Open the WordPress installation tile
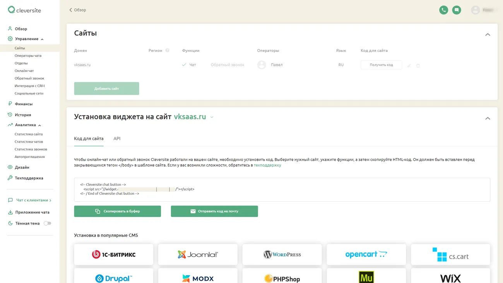The height and width of the screenshot is (283, 503). [x=282, y=254]
